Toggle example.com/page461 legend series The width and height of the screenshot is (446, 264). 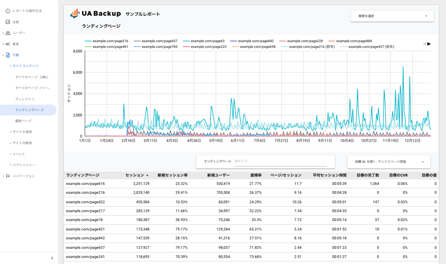click(x=107, y=47)
